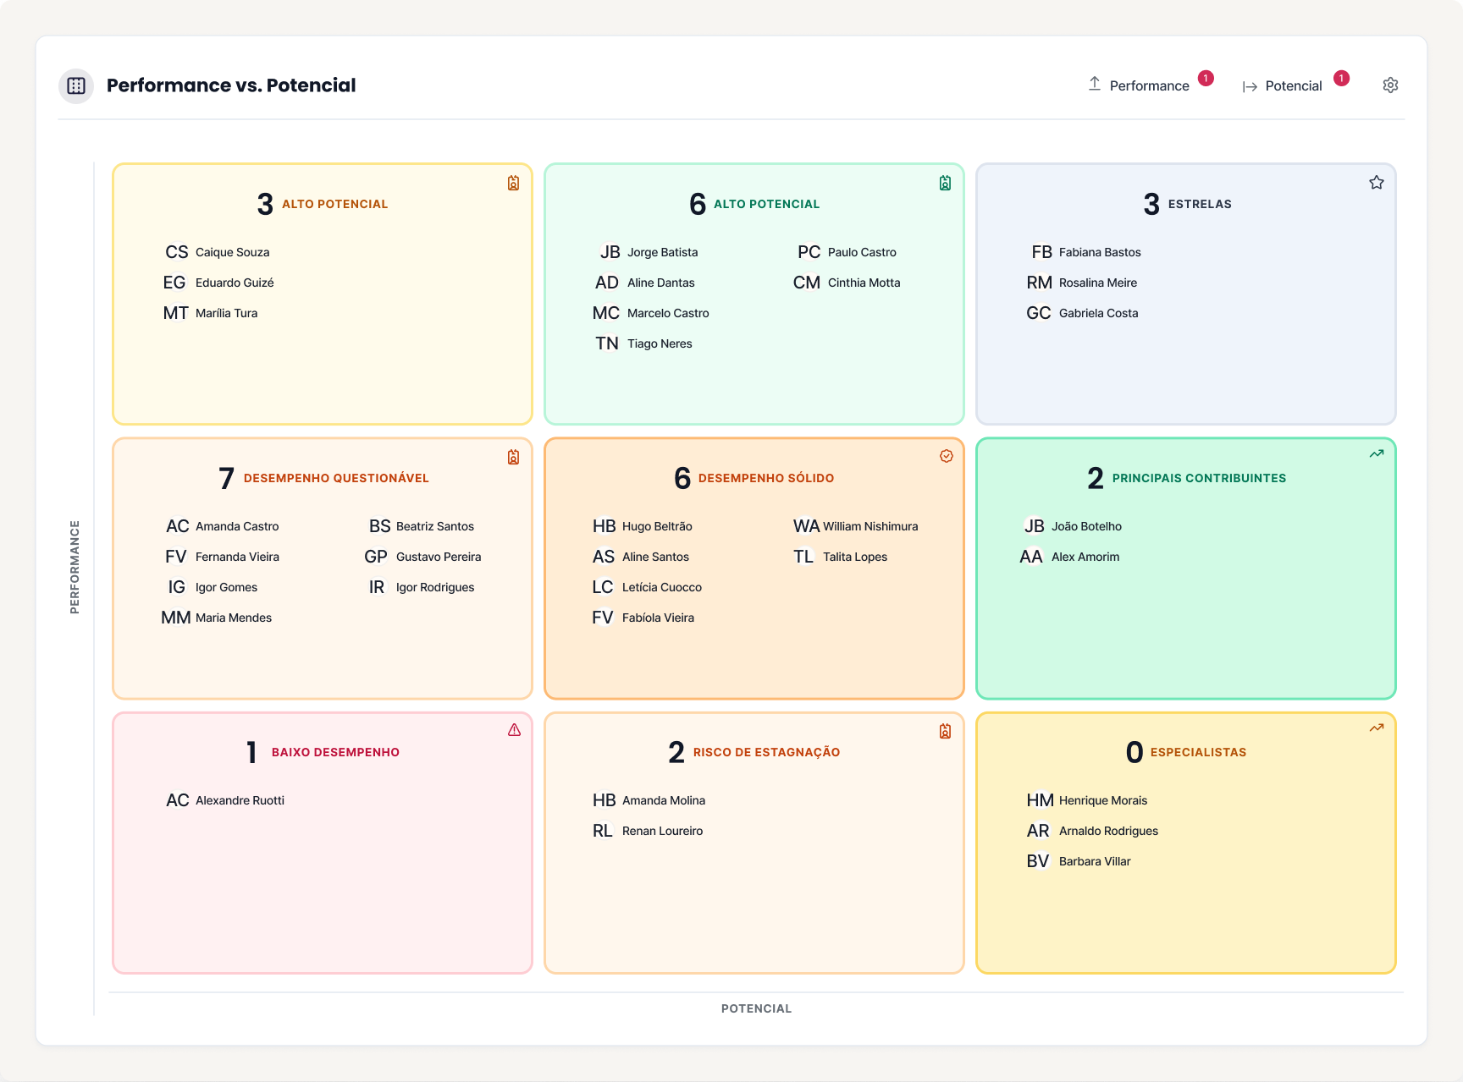Screen dimensions: 1463x1082
Task: Select the Baixo Desempenho heading
Action: [335, 752]
